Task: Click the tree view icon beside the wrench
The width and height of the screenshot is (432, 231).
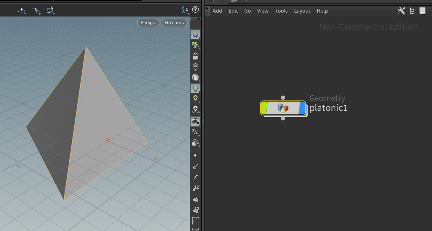Action: tap(412, 11)
